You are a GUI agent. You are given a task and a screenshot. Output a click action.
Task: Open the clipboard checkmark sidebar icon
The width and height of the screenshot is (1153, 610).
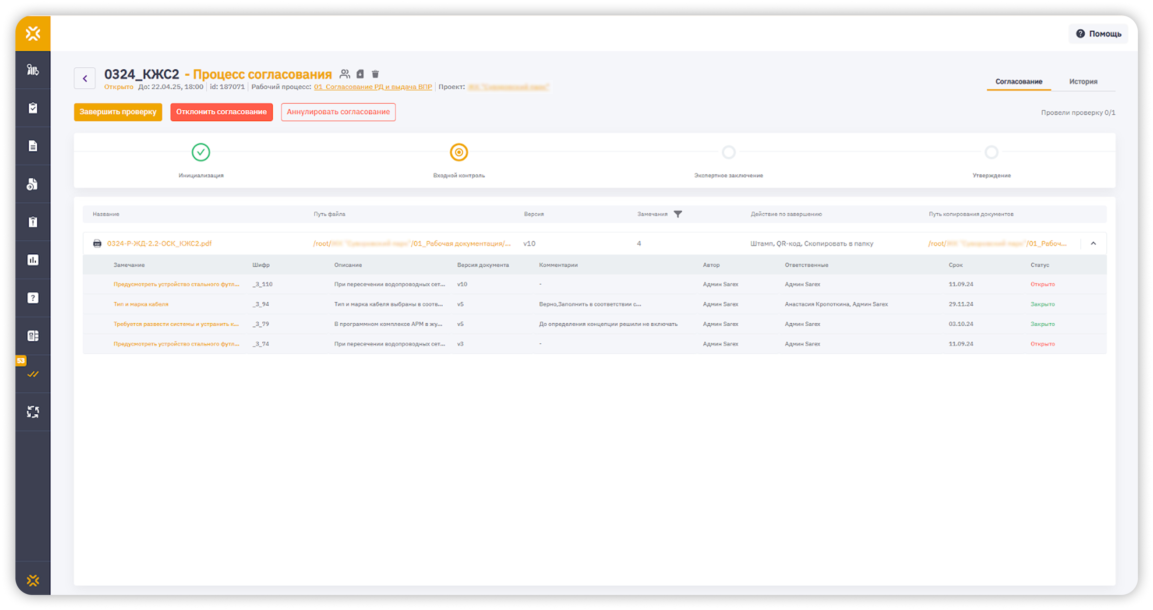[x=33, y=108]
